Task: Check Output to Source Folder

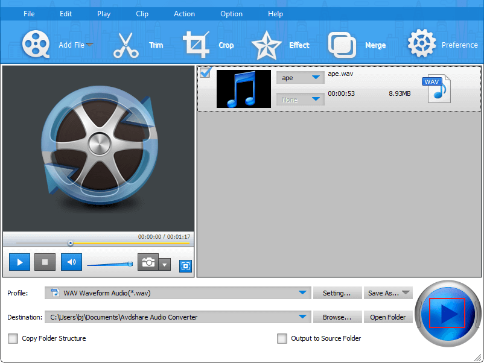Action: tap(282, 338)
